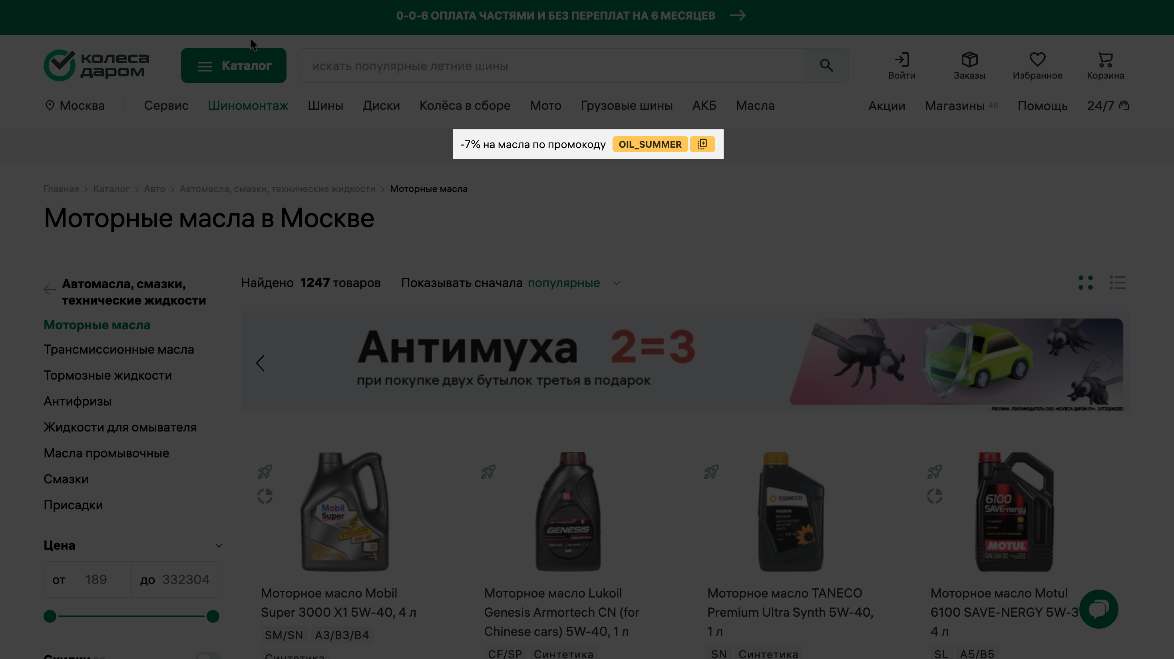Switch to grid view layout icon

1085,283
